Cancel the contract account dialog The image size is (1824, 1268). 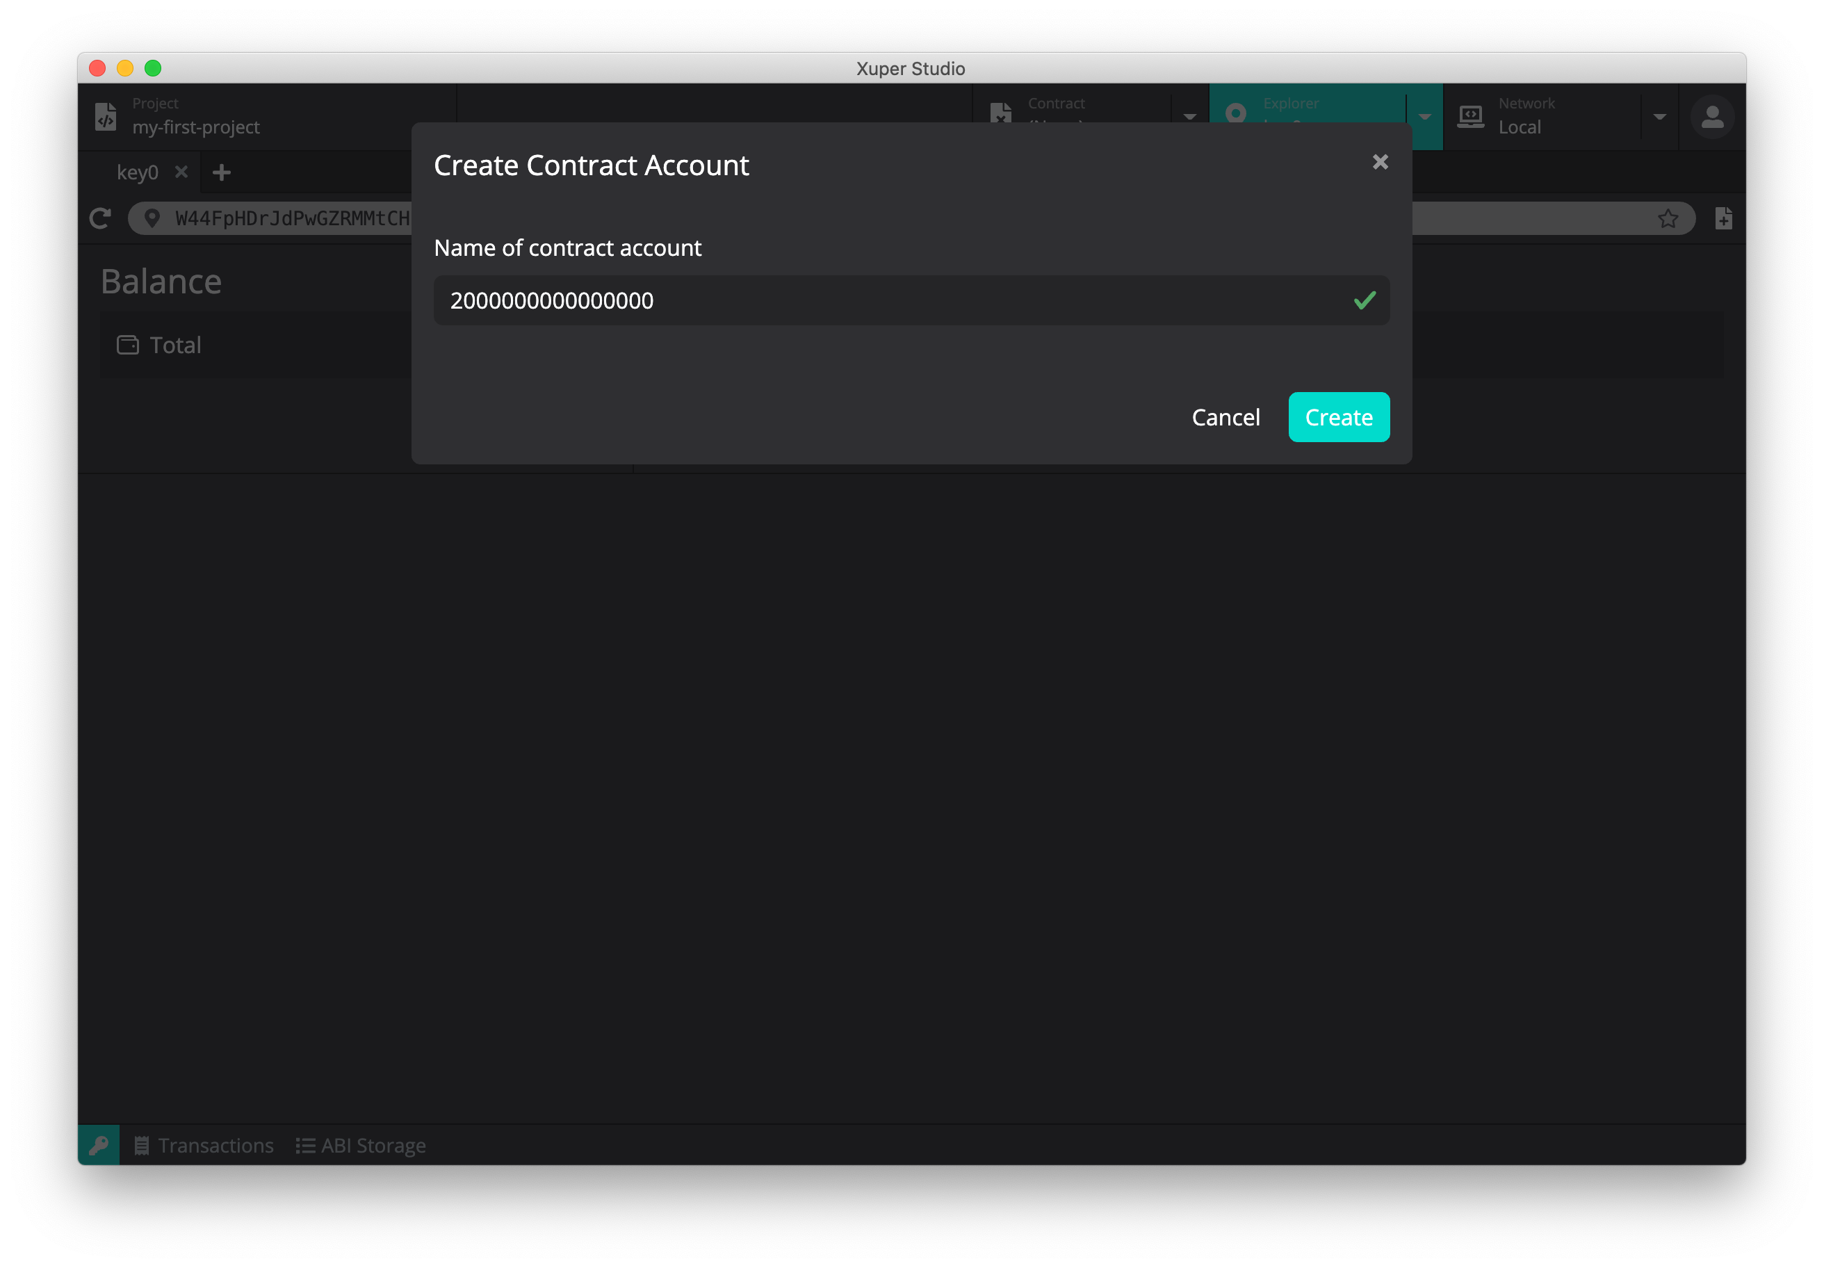tap(1225, 417)
